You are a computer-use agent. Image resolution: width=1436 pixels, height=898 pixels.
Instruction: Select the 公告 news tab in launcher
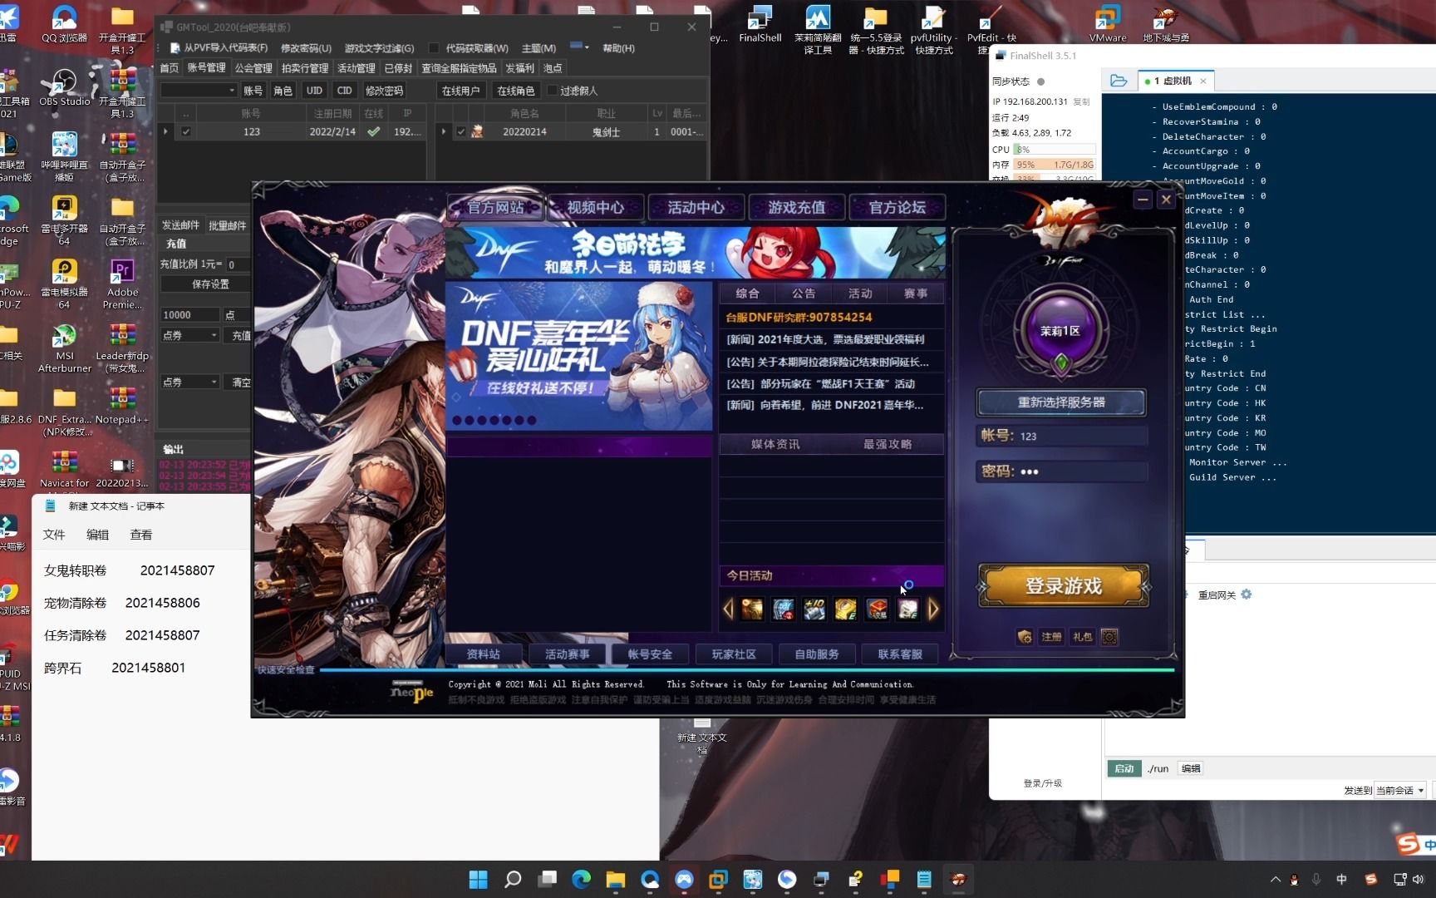[x=803, y=294]
